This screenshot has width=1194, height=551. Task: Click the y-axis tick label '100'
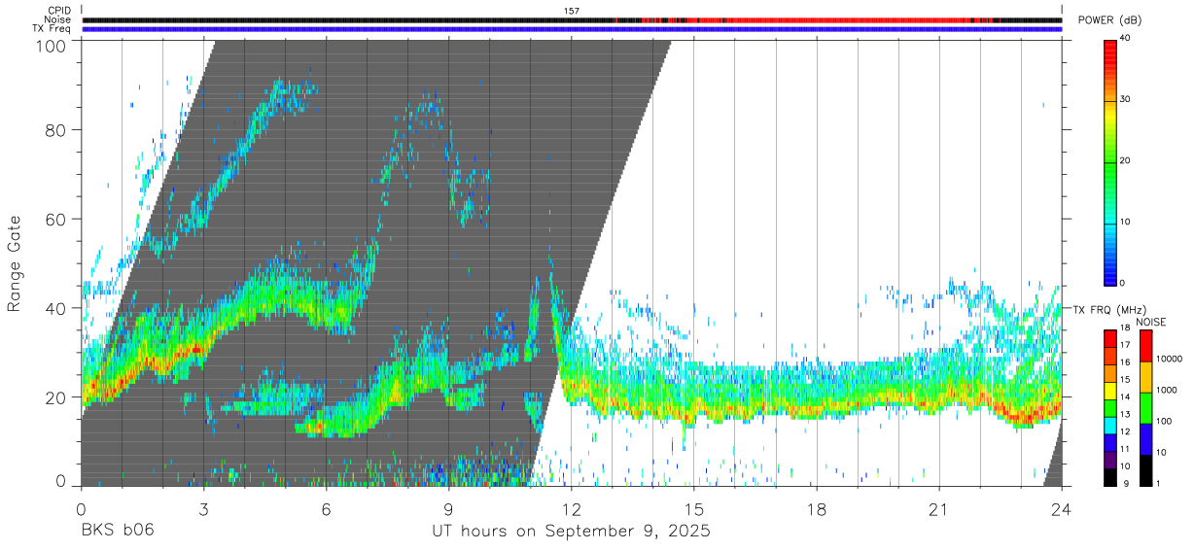coord(53,46)
